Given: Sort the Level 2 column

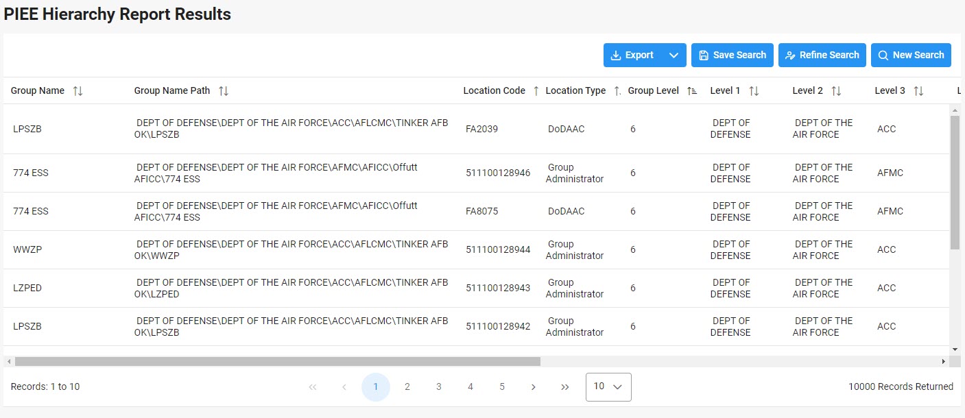Looking at the screenshot, I should click(x=836, y=91).
